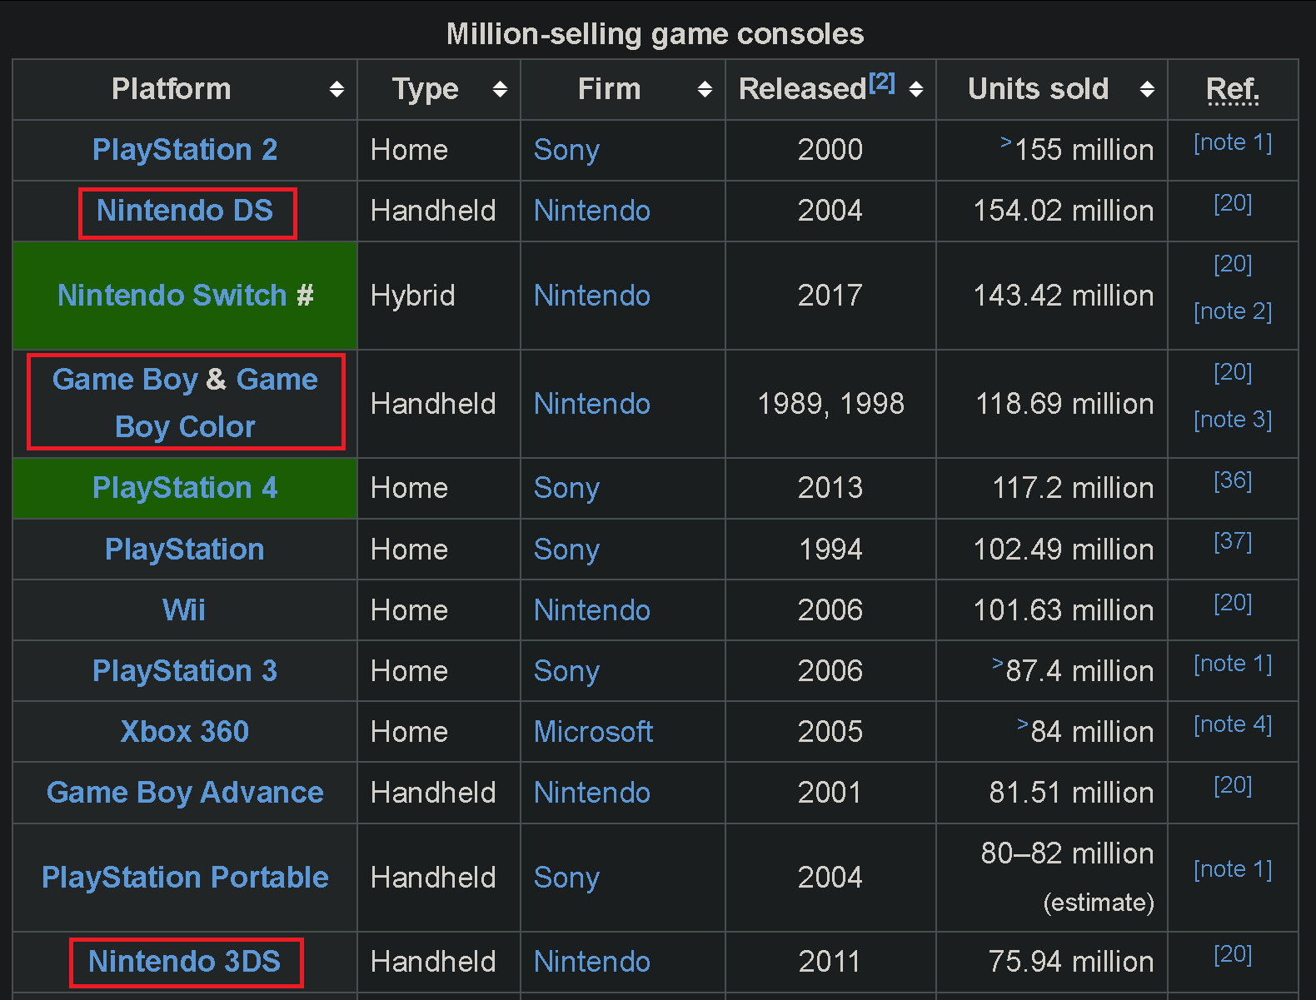This screenshot has width=1316, height=1000.
Task: Sort table by Platform column arrows
Action: pyautogui.click(x=336, y=89)
